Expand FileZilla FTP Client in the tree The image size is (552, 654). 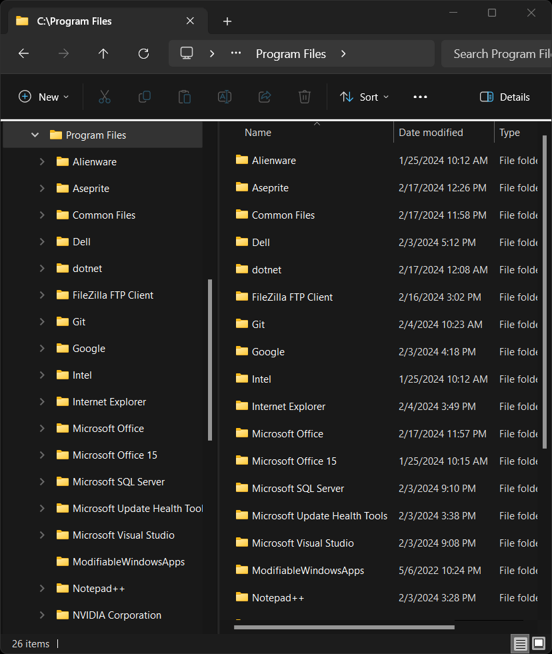[42, 295]
